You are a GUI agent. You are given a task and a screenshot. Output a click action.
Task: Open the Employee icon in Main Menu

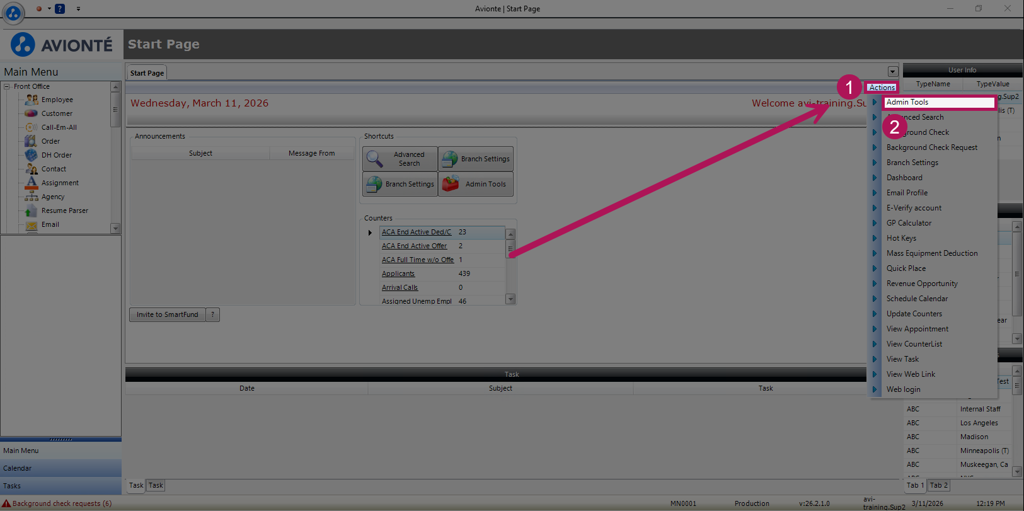tap(32, 100)
